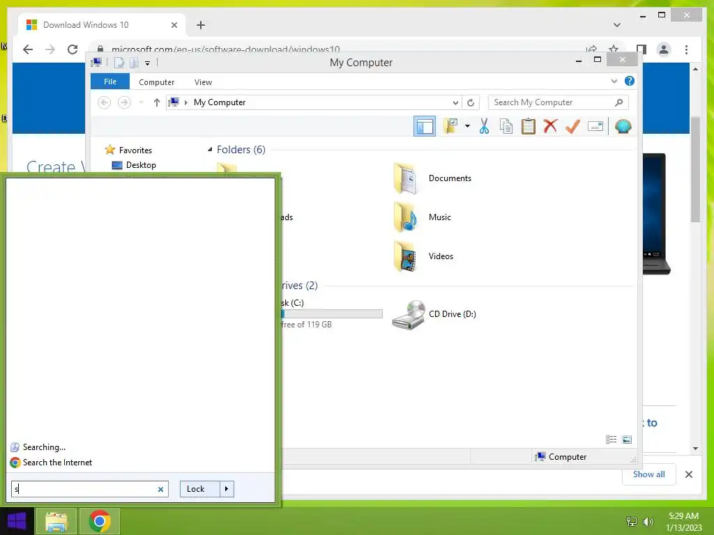Expand the folder options dropdown arrow
Image resolution: width=714 pixels, height=535 pixels.
pyautogui.click(x=467, y=126)
